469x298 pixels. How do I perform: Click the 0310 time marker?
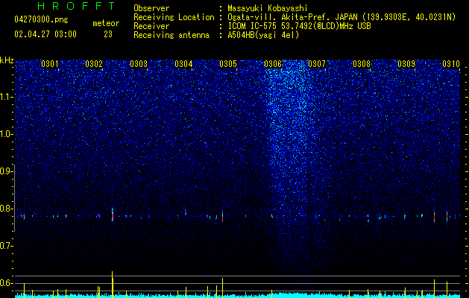[x=451, y=64]
